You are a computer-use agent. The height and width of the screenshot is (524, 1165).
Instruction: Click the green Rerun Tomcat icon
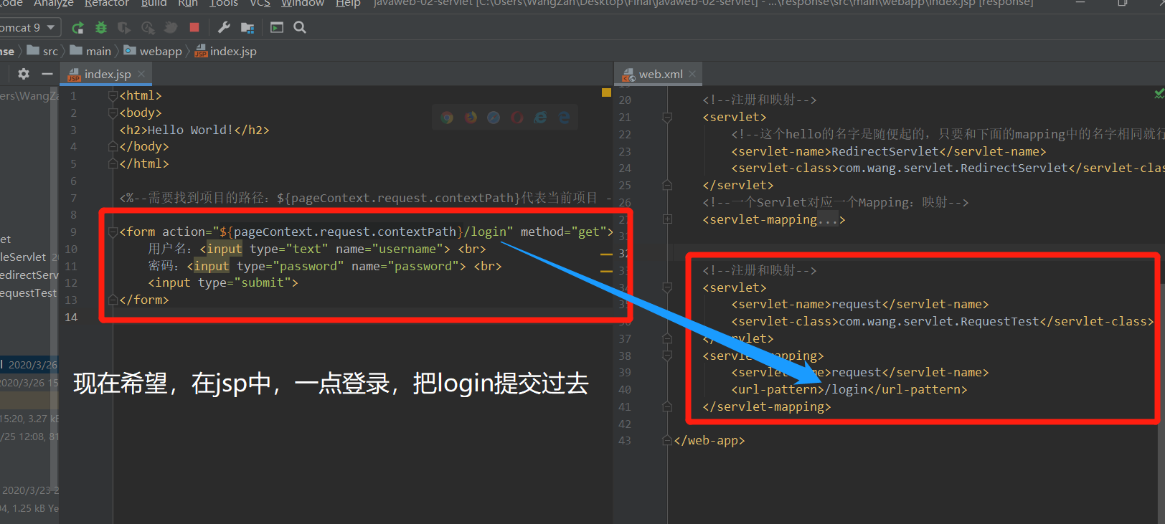coord(78,28)
